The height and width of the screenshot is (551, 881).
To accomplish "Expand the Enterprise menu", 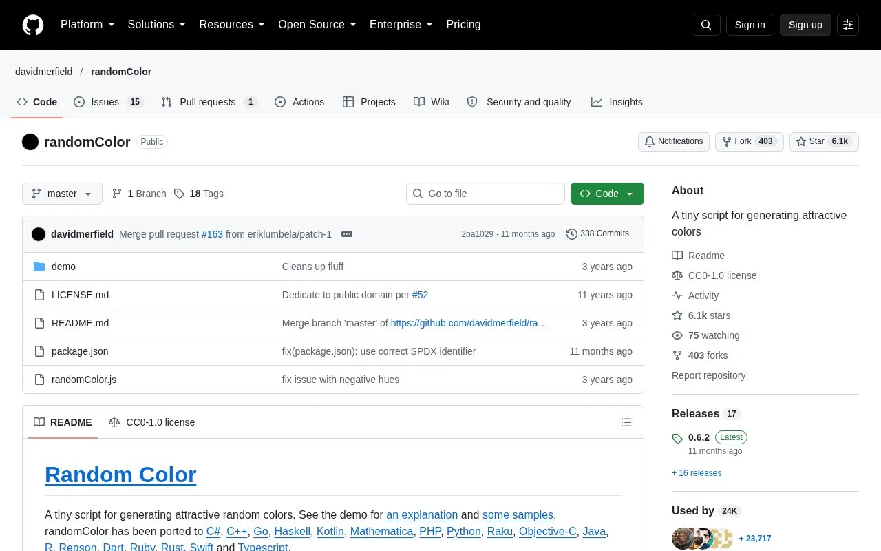I will [401, 25].
